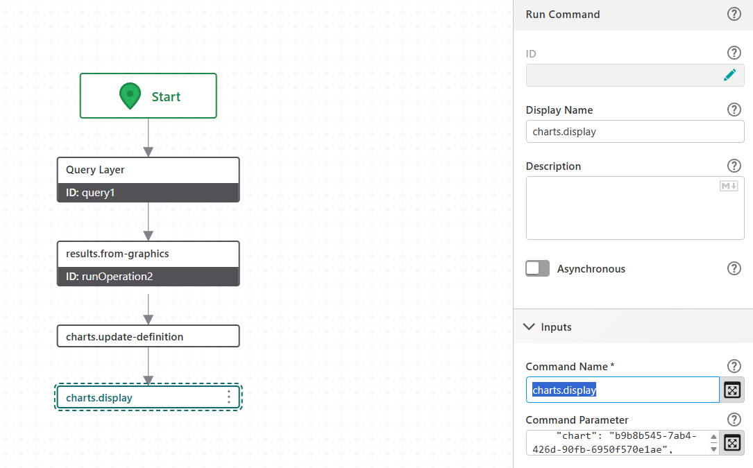
Task: Open help icon next to Command Name
Action: pyautogui.click(x=734, y=366)
